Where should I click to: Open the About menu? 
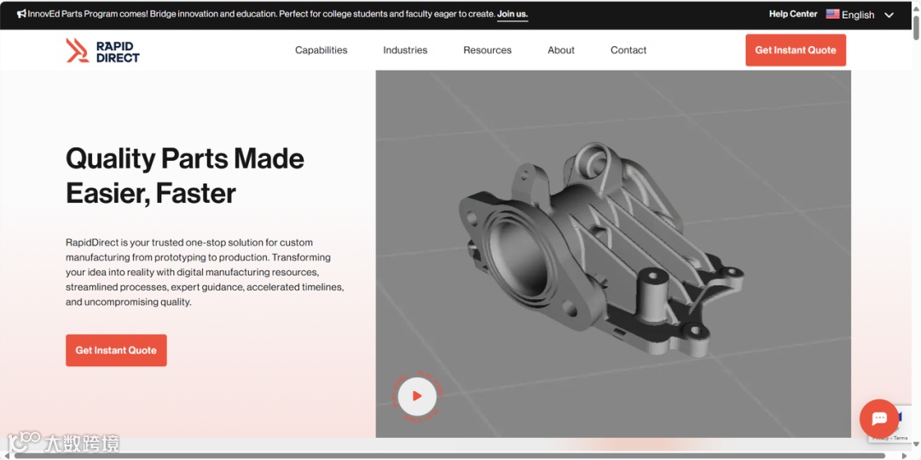[561, 50]
